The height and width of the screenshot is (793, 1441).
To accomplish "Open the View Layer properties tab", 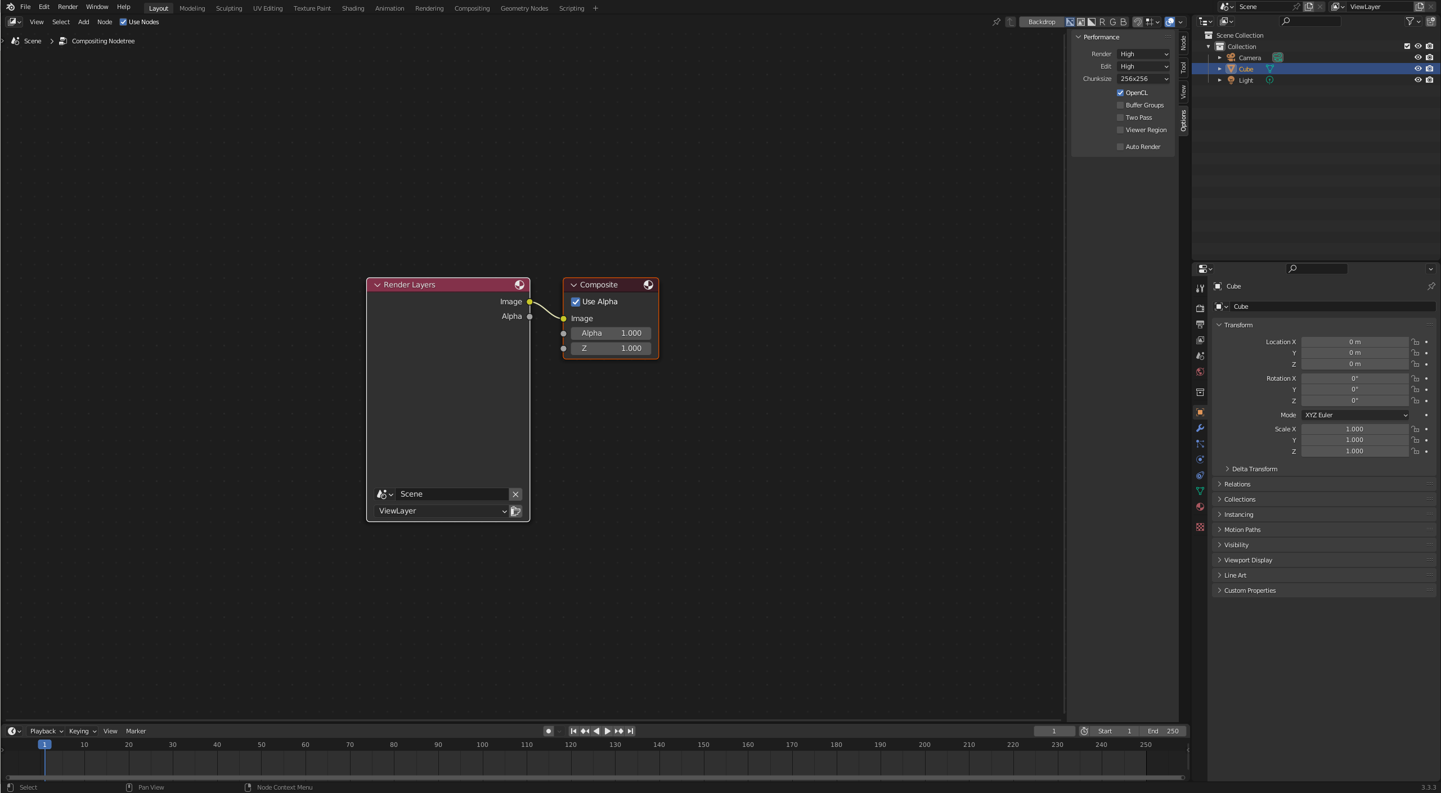I will point(1200,340).
